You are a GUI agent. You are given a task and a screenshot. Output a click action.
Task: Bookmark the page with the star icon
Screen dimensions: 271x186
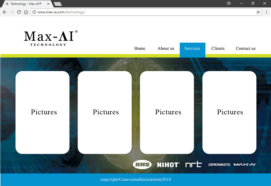point(258,12)
